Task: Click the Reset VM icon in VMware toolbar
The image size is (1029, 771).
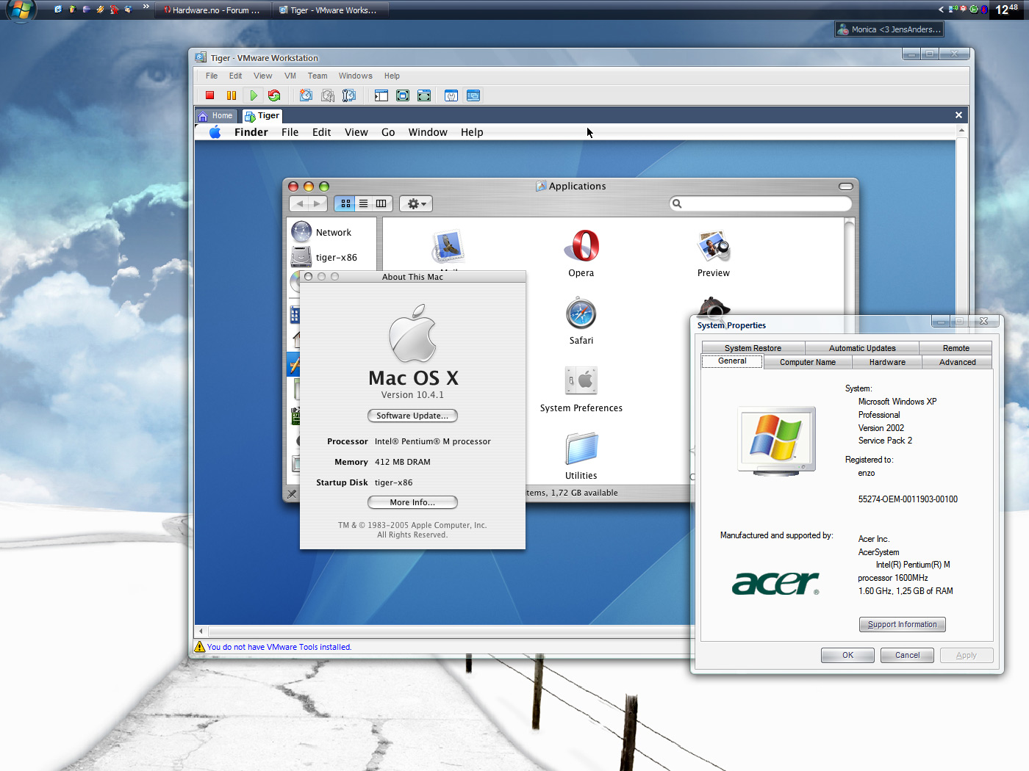Action: 274,95
